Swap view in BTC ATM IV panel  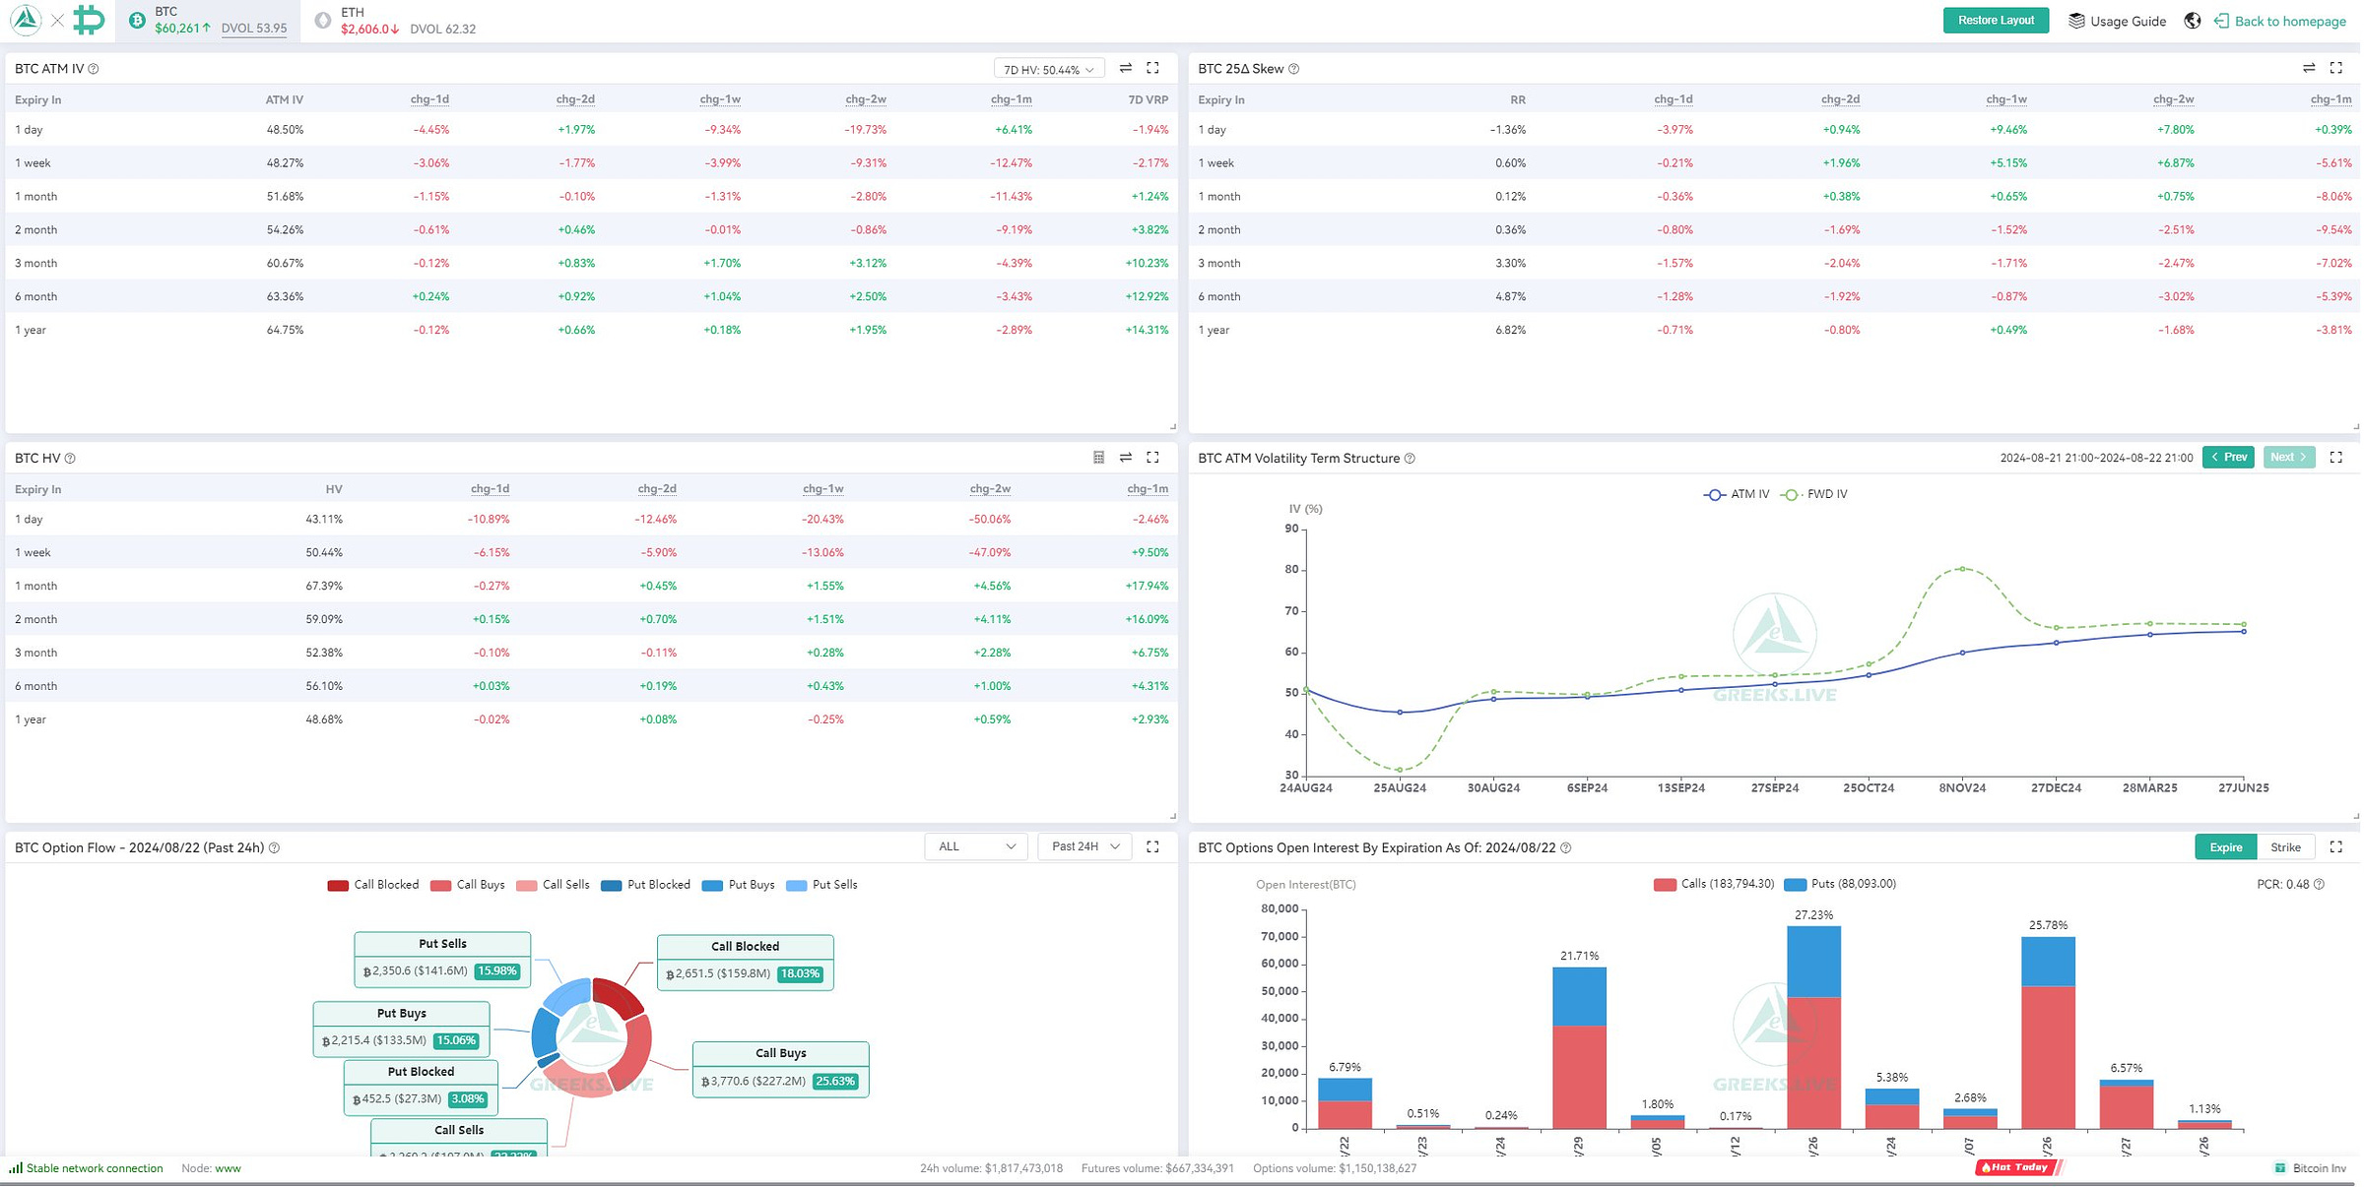click(x=1126, y=68)
